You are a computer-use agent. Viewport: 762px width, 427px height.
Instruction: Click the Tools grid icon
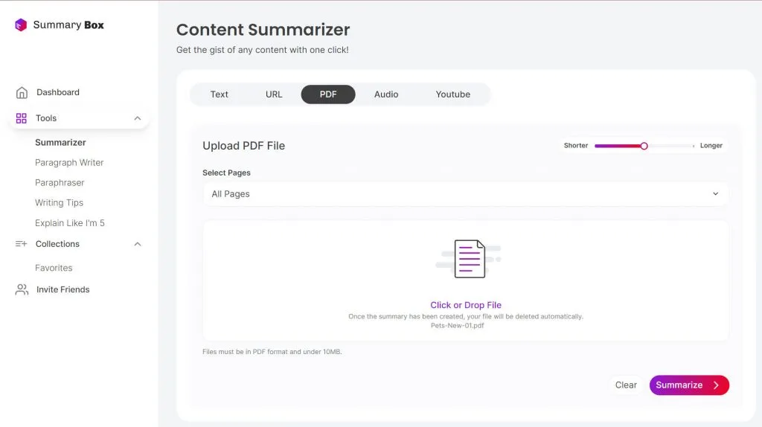22,118
